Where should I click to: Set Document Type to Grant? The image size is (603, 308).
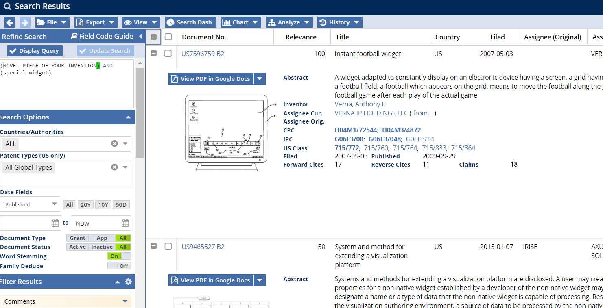tap(77, 238)
